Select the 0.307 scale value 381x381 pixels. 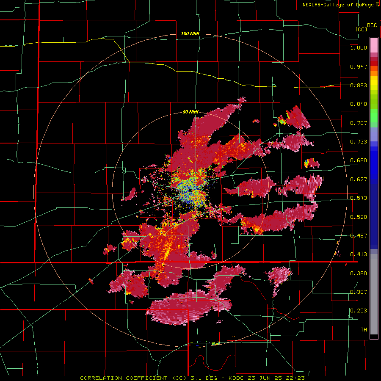359,292
